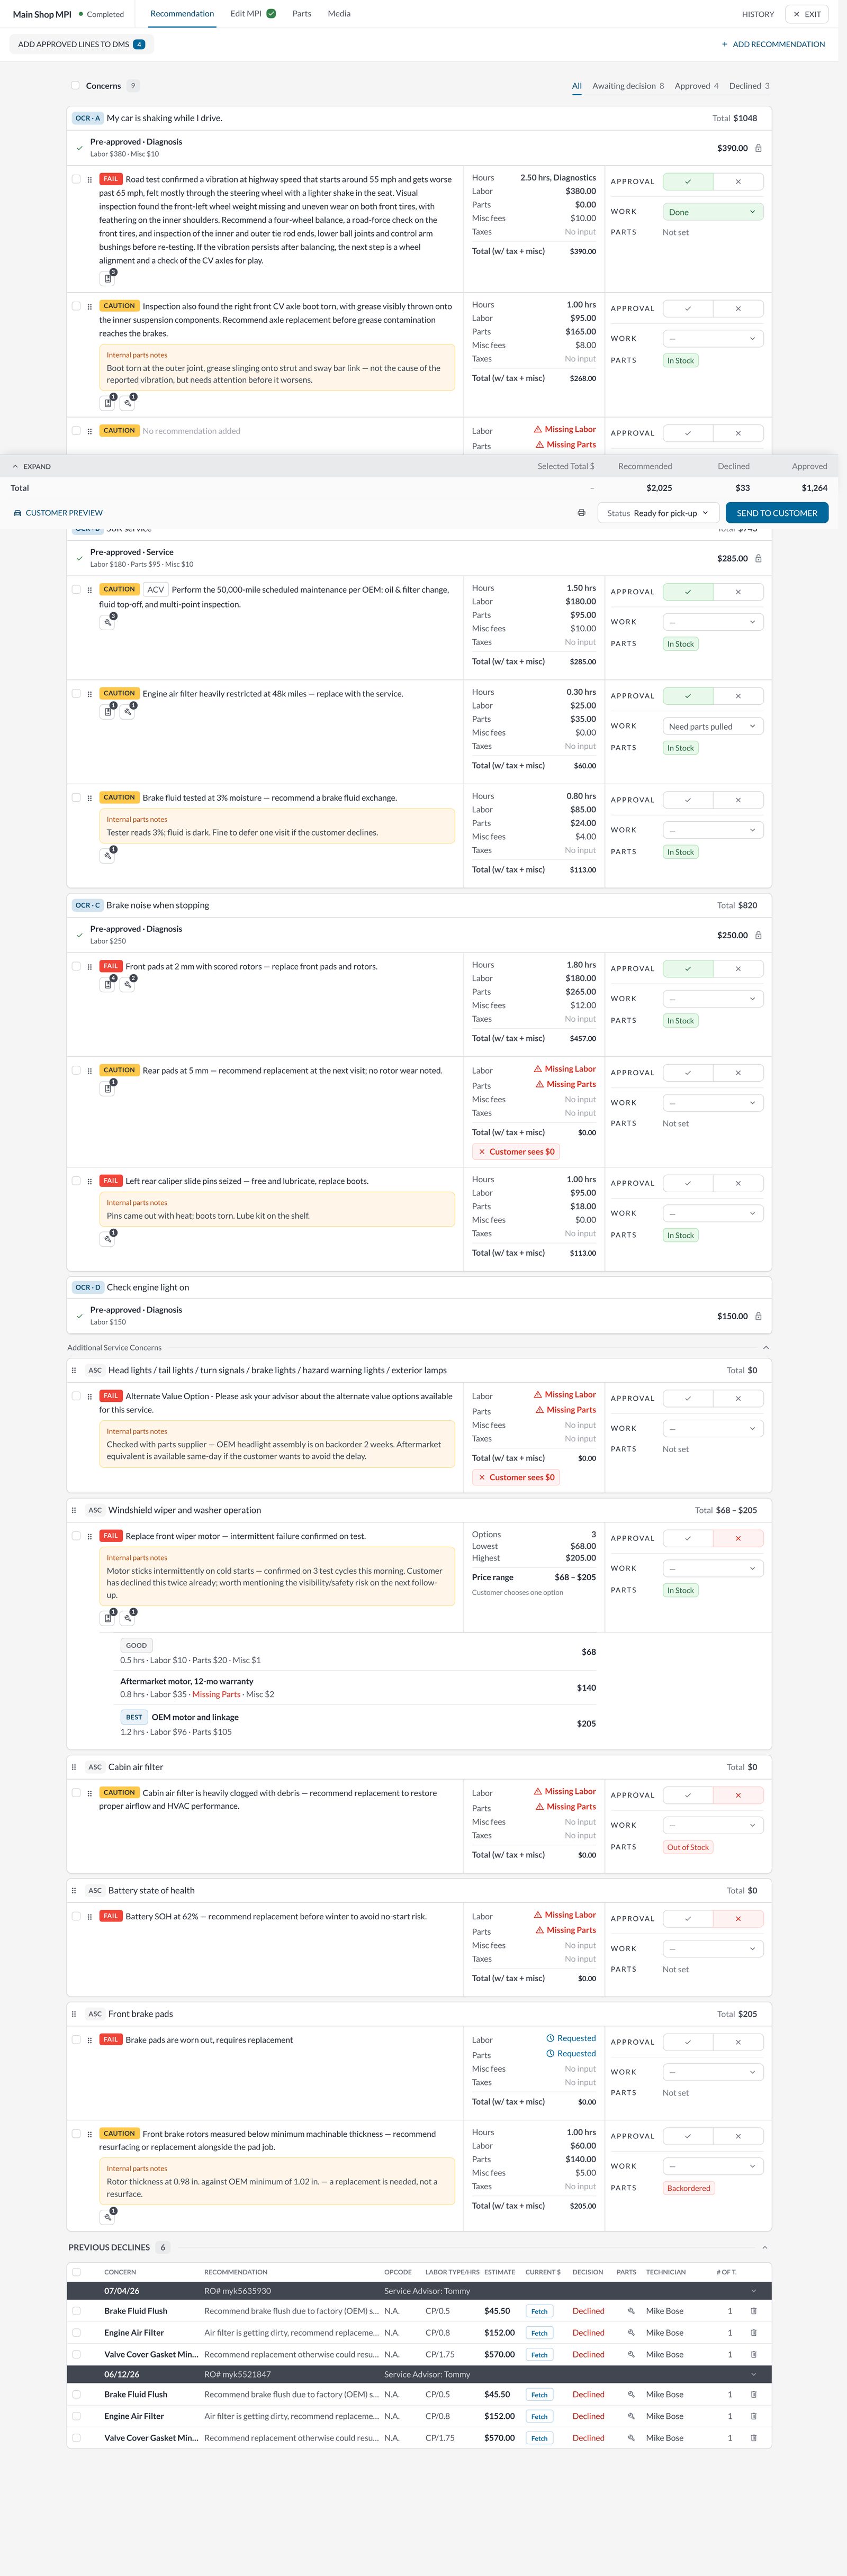This screenshot has width=847, height=2576.
Task: Grab the drag handle of the Cabin air filter concern
Action: tap(74, 1767)
